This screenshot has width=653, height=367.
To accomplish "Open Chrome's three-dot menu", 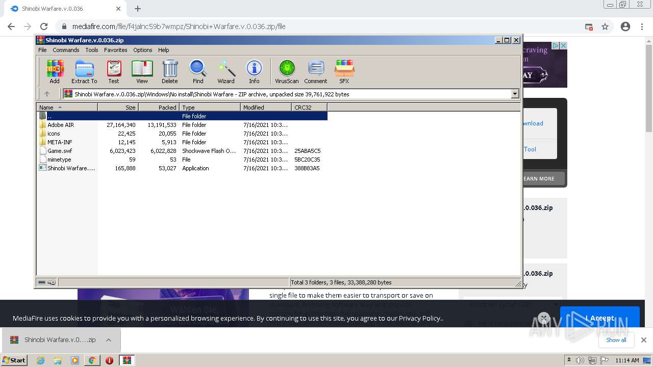I will point(642,27).
